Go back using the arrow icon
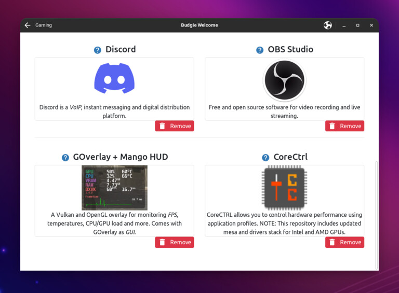This screenshot has height=293, width=399. 28,25
